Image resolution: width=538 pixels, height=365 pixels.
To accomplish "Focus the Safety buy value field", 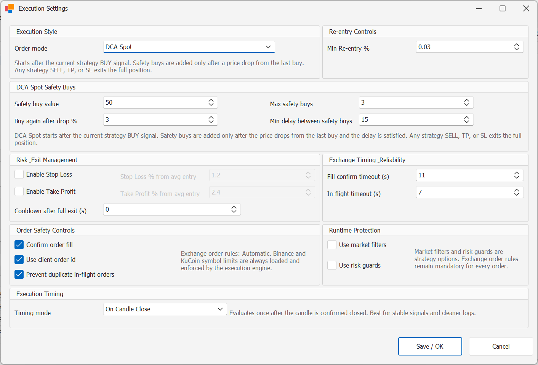I will tap(160, 102).
